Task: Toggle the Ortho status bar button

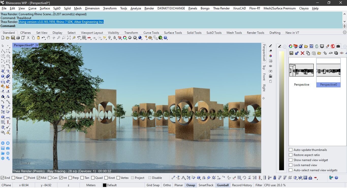Action: pyautogui.click(x=167, y=185)
